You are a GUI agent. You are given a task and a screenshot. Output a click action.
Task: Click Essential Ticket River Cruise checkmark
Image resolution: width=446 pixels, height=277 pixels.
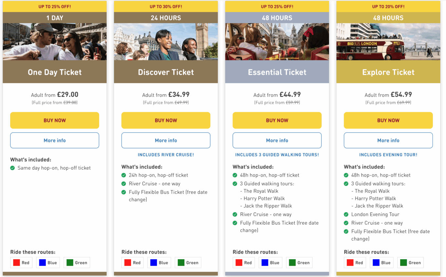(x=235, y=215)
